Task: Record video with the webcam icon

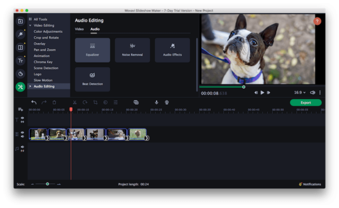Action: (x=167, y=102)
